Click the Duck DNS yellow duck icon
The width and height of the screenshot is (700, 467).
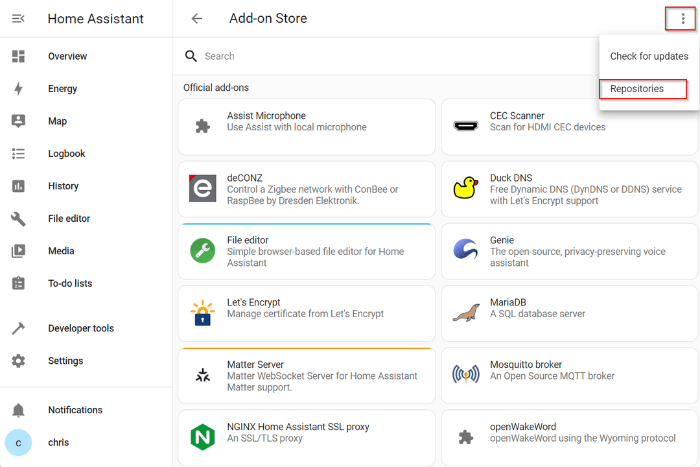[465, 187]
